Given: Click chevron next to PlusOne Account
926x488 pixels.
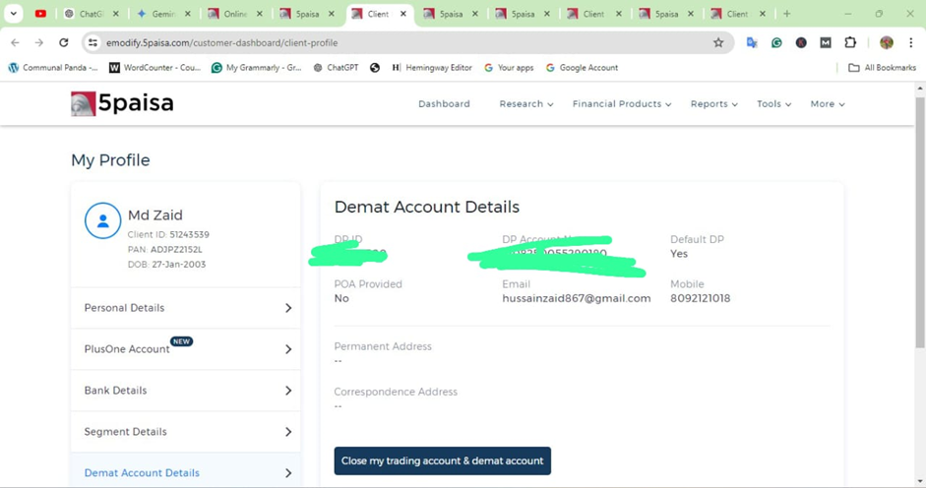Looking at the screenshot, I should click(x=288, y=349).
